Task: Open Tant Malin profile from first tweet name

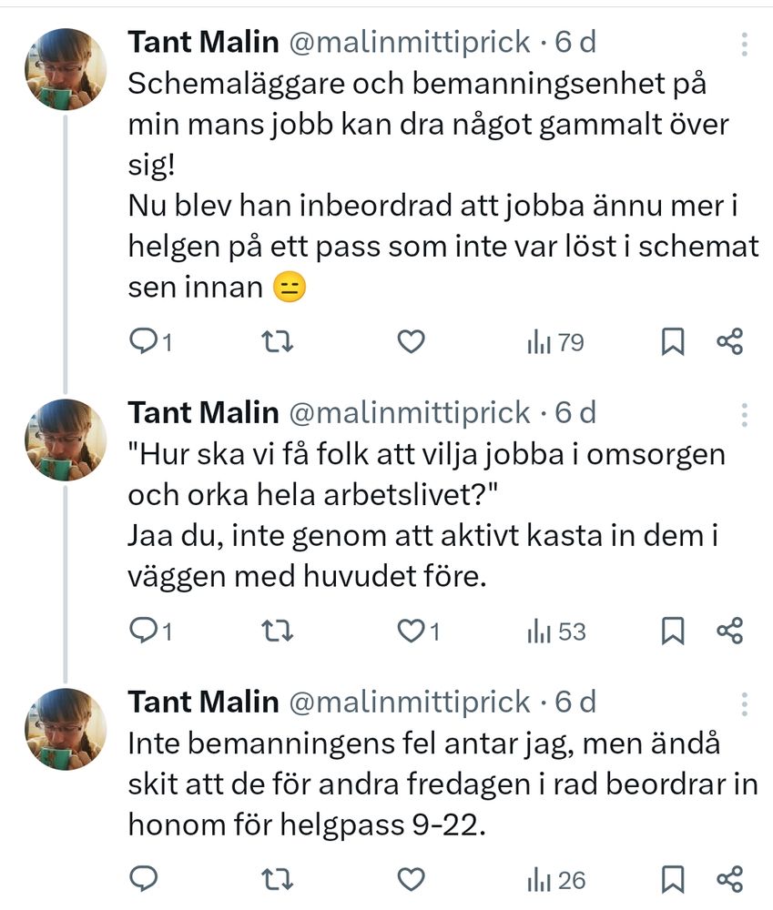Action: [203, 41]
